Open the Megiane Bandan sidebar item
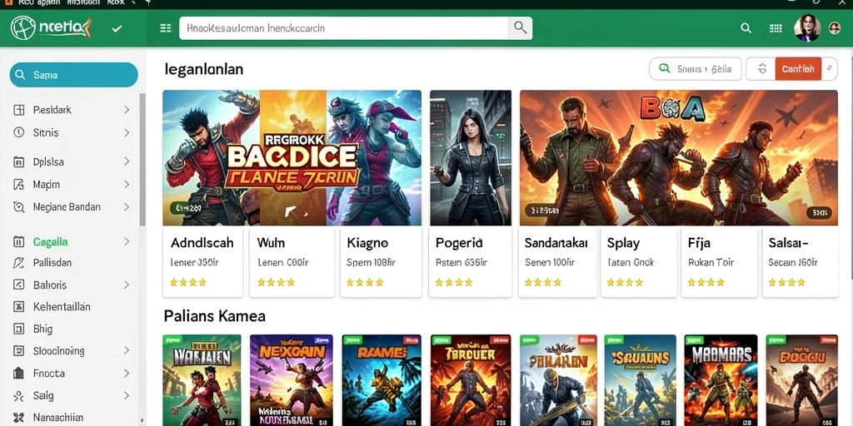 tap(72, 207)
